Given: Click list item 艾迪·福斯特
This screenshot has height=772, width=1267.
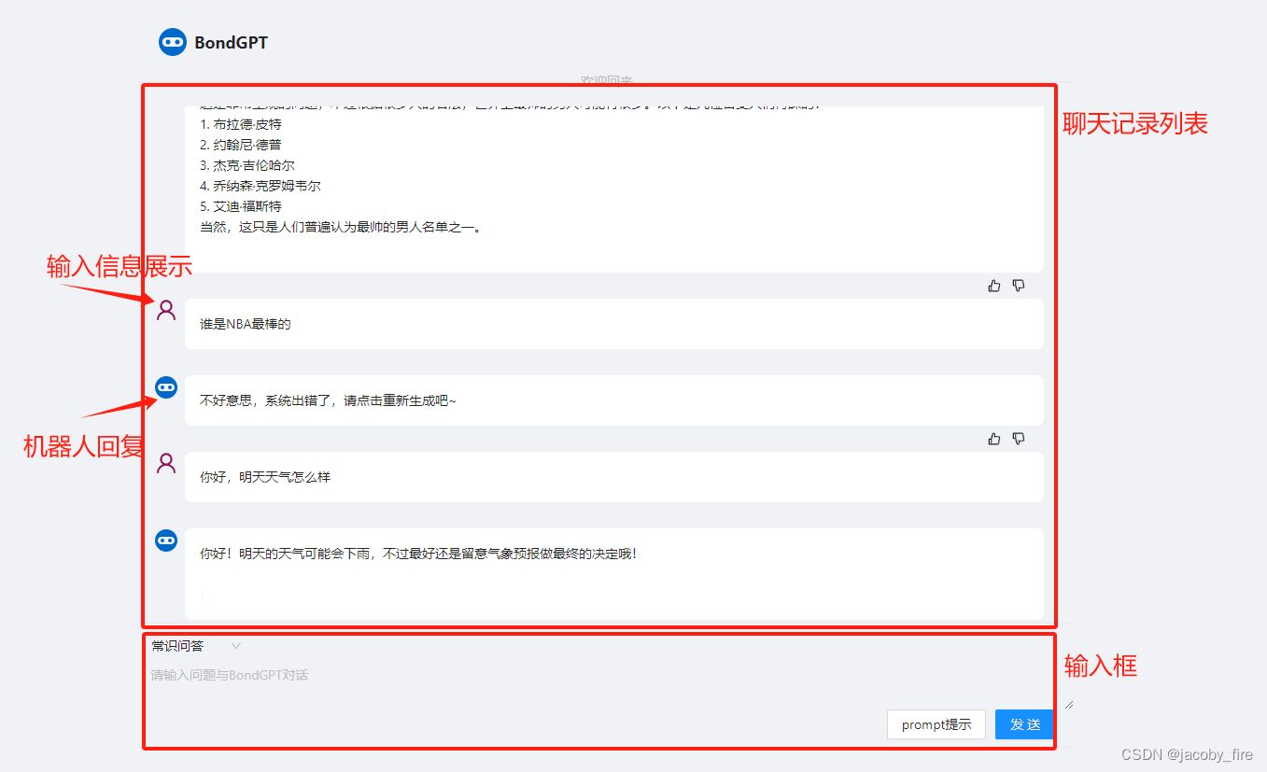Looking at the screenshot, I should (x=241, y=206).
